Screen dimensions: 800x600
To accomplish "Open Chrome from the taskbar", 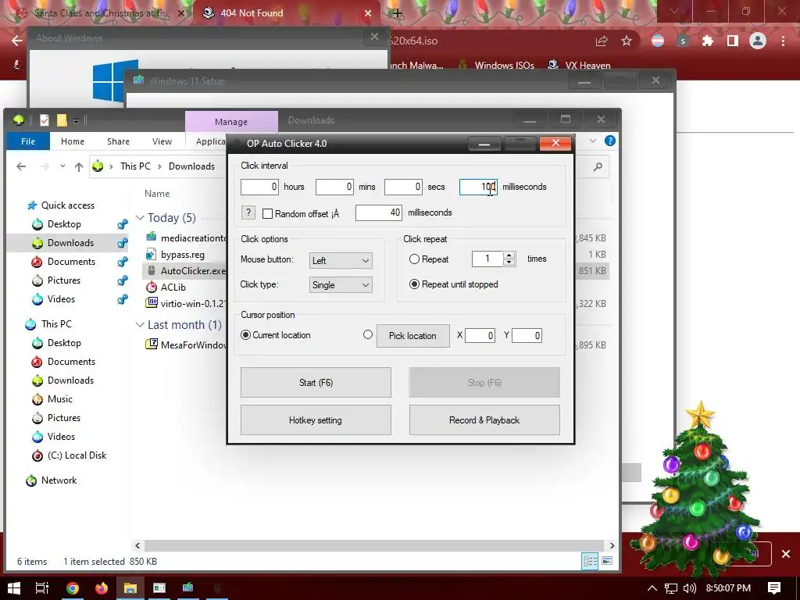I will click(73, 588).
